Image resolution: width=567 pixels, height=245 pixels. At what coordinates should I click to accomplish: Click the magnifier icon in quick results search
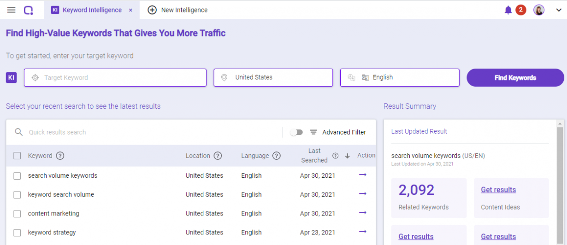19,132
